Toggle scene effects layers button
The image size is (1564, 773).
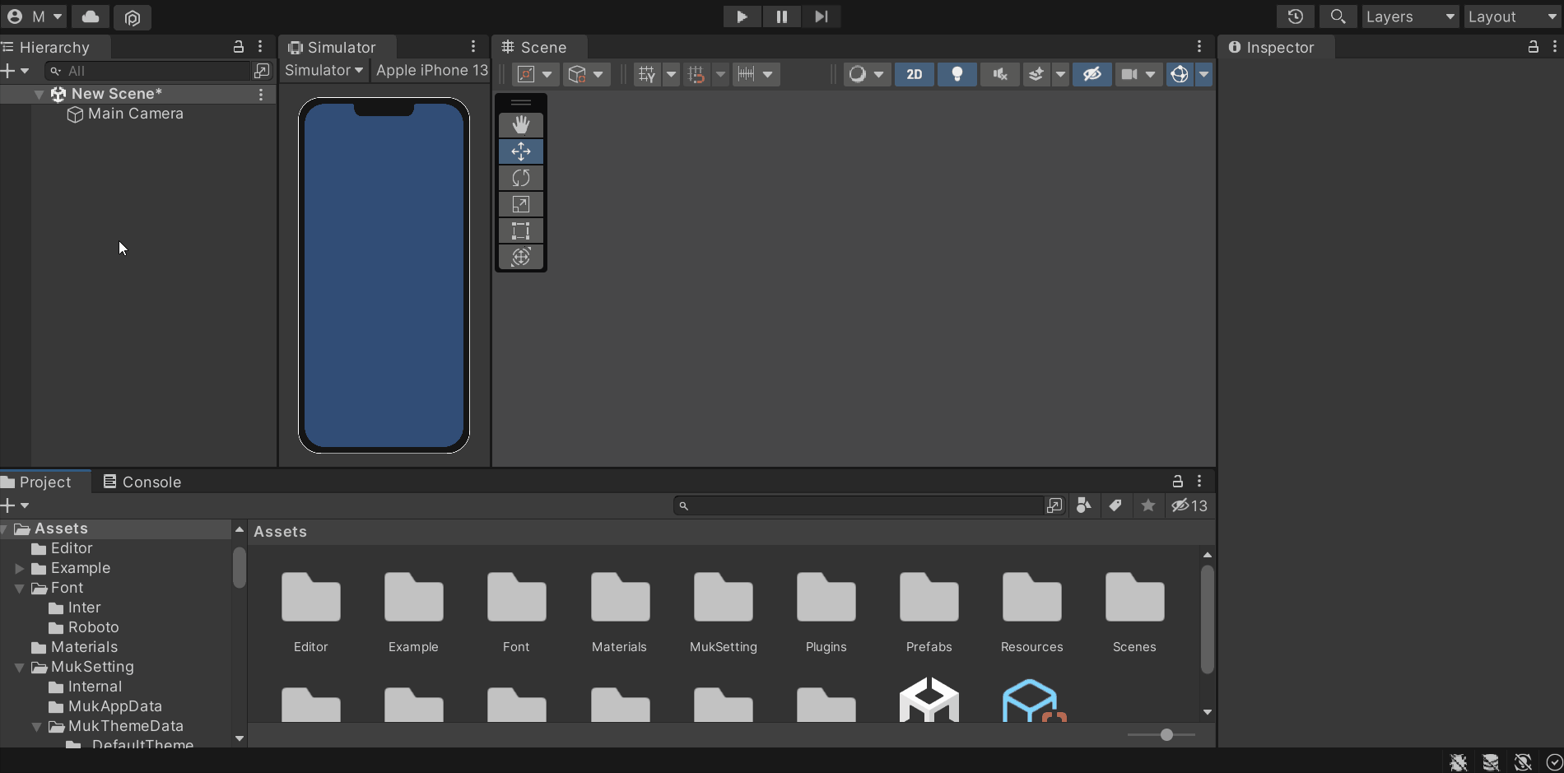tap(1036, 74)
